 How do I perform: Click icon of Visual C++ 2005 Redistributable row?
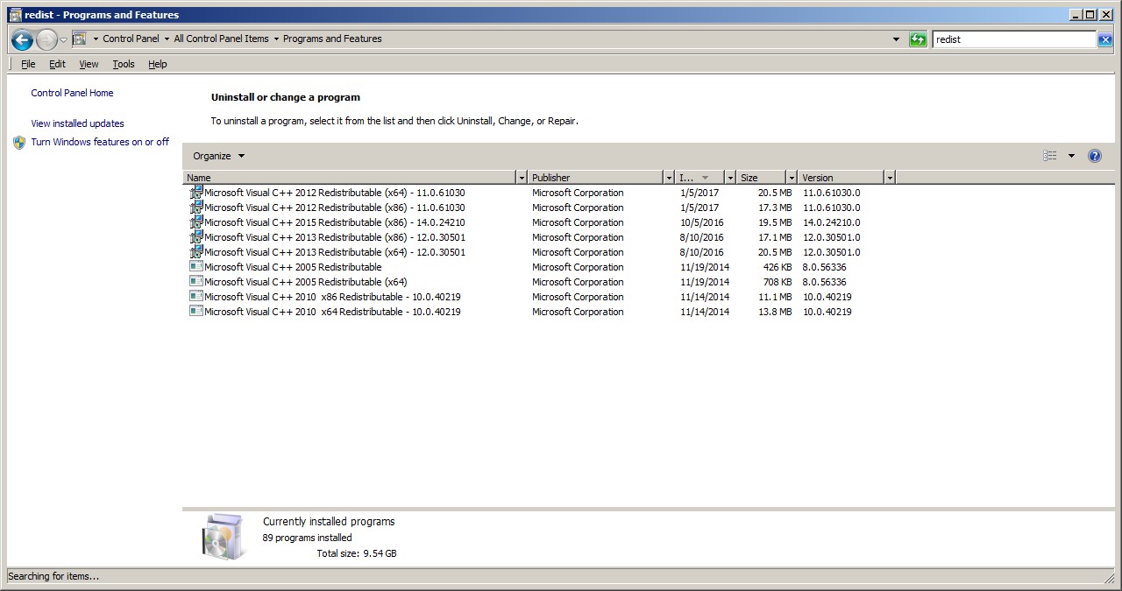click(x=196, y=267)
